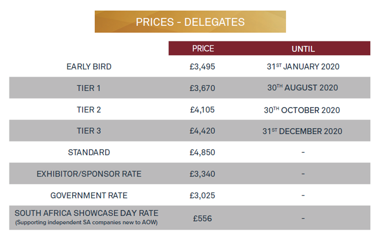Click the STANDARD rate label
This screenshot has width=375, height=237.
[x=89, y=152]
